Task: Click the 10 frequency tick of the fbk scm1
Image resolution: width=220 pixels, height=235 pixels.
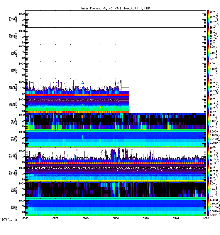Action: coord(23,212)
